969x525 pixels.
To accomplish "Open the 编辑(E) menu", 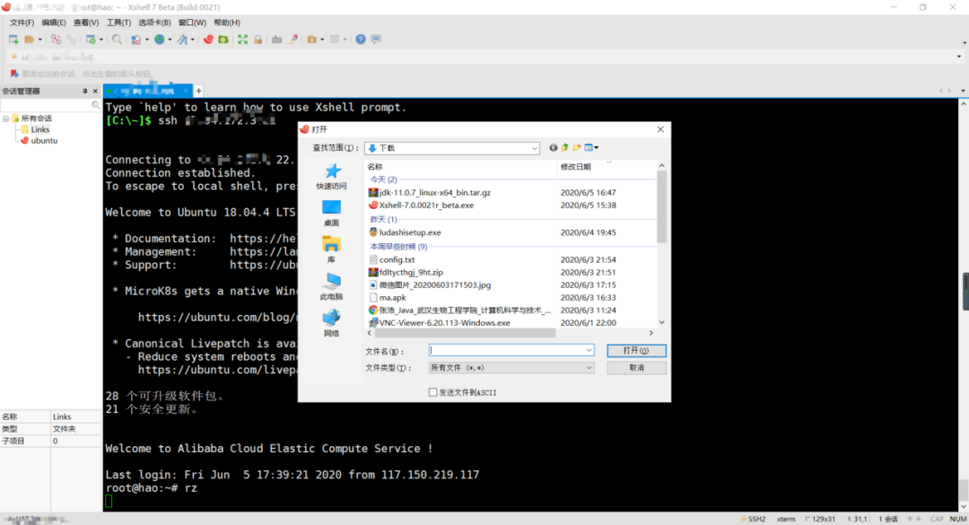I will (x=54, y=22).
